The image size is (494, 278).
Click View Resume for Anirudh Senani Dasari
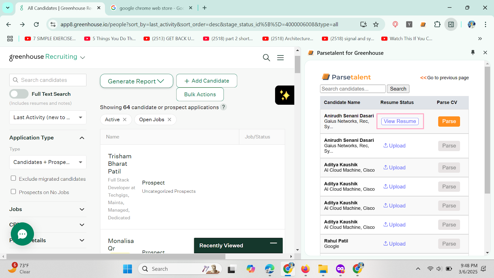[400, 121]
